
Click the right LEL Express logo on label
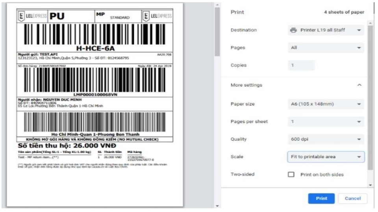157,16
